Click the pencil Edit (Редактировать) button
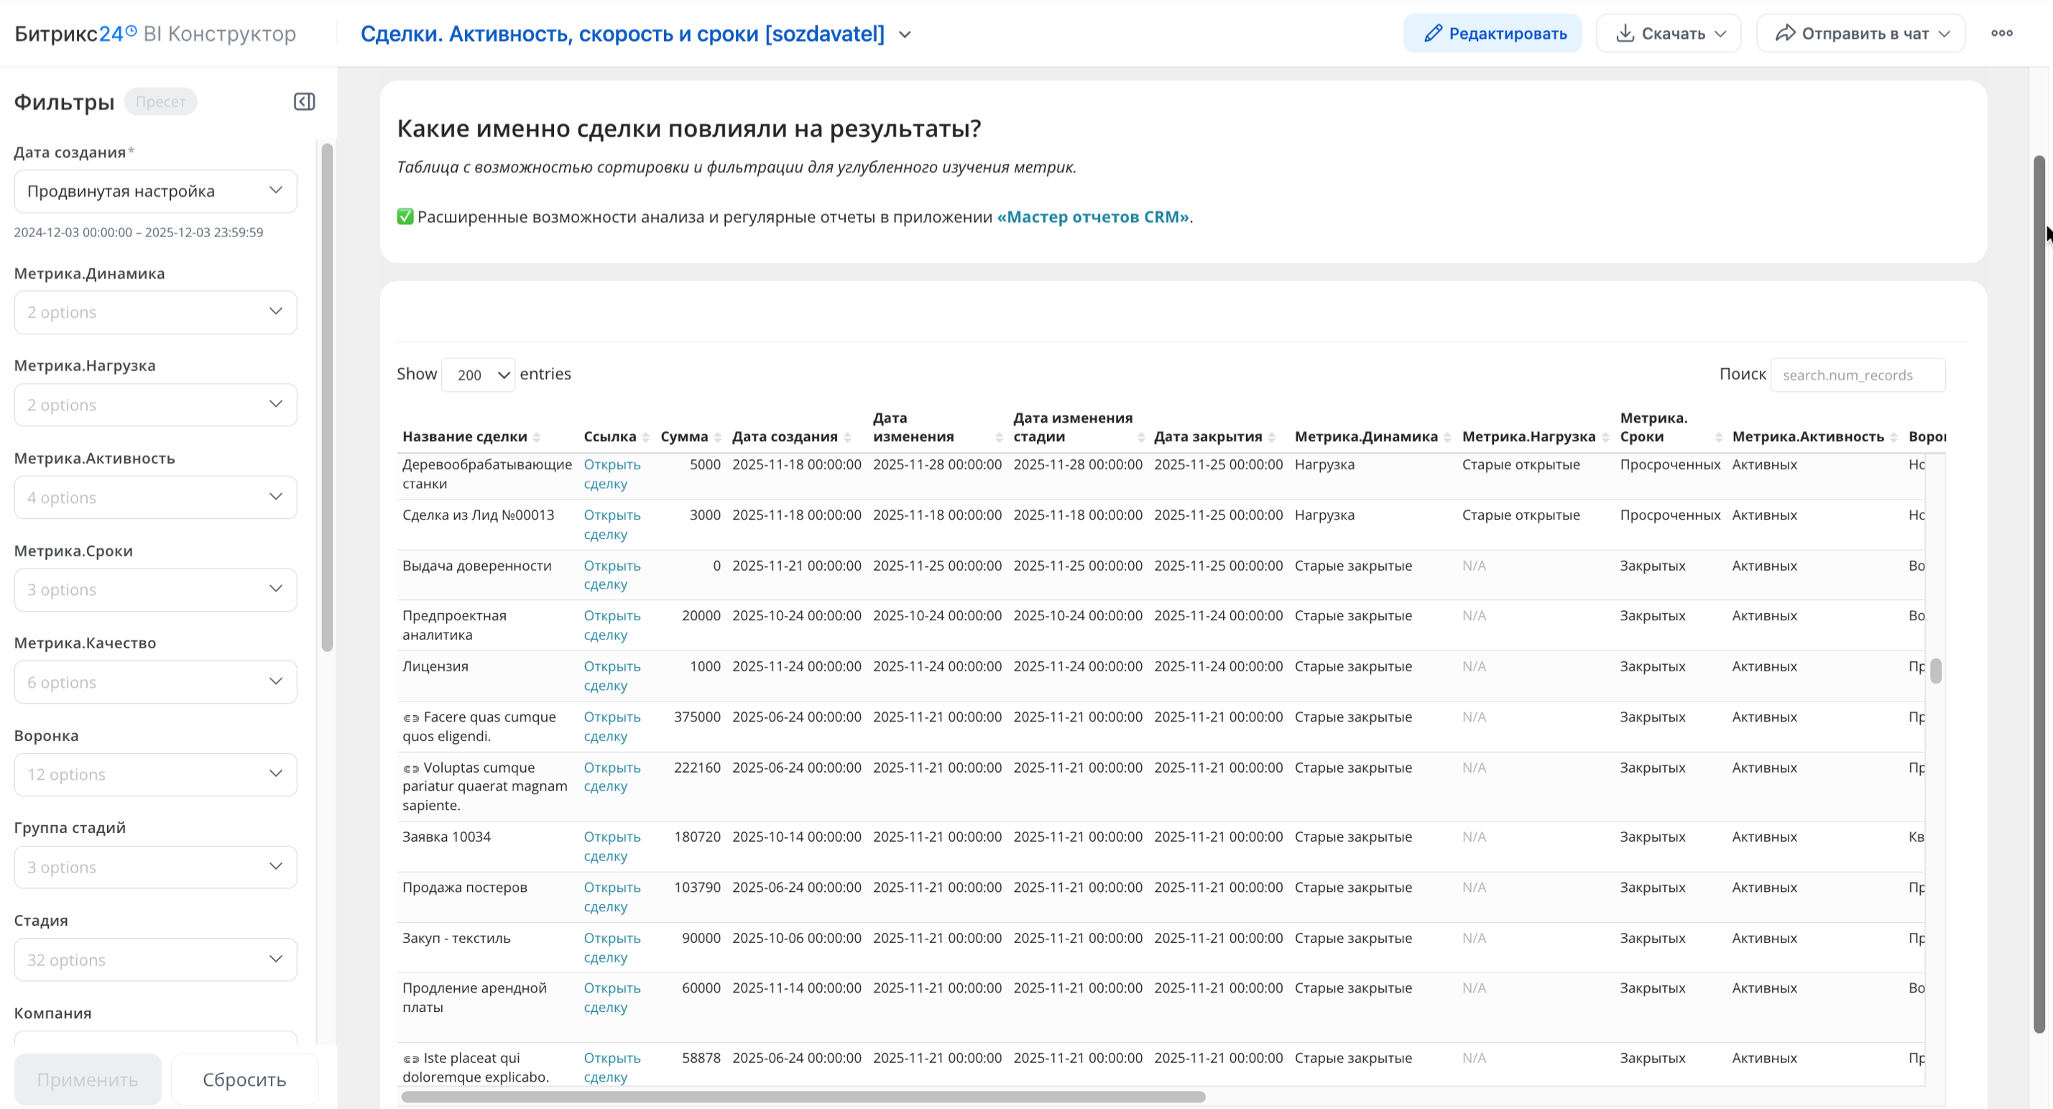Viewport: 2053px width, 1109px height. 1492,34
